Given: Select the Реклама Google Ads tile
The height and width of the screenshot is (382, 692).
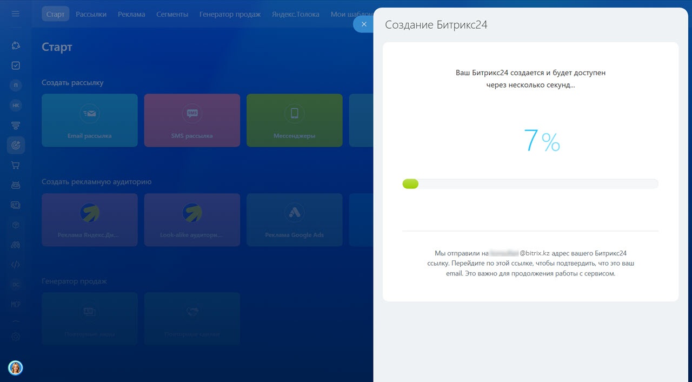Looking at the screenshot, I should 295,220.
